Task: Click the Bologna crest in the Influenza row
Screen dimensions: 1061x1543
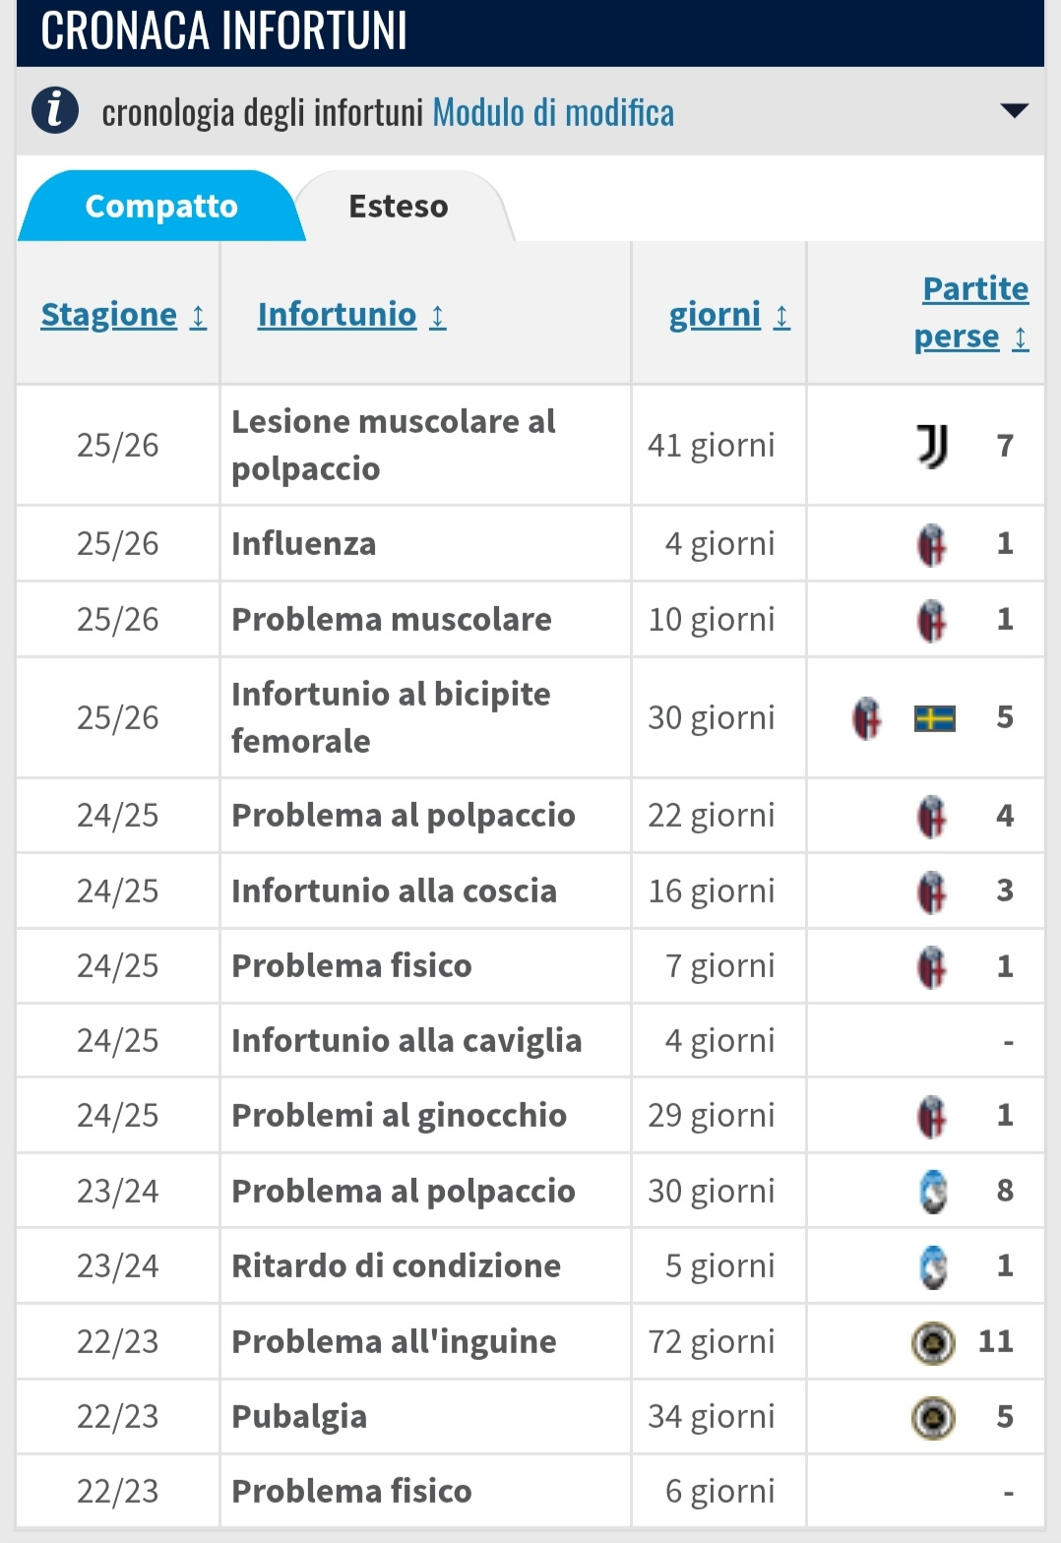Action: tap(932, 544)
